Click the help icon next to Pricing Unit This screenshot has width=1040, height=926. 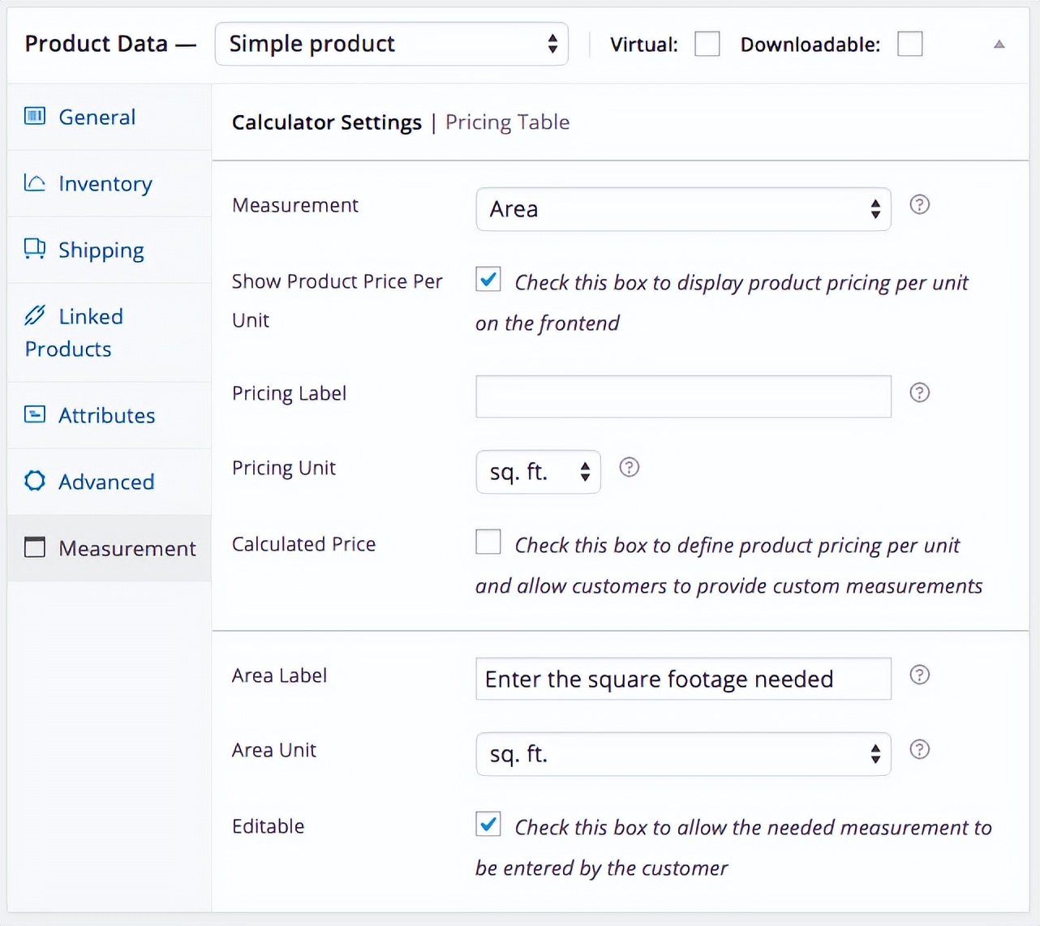click(x=629, y=467)
